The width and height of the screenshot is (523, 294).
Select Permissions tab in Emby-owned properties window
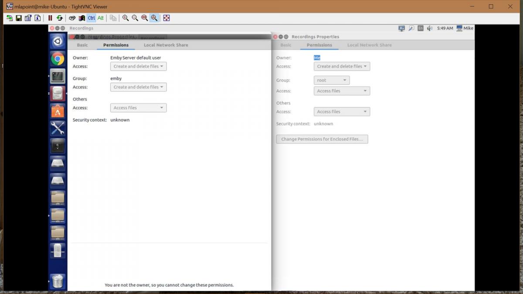coord(116,45)
